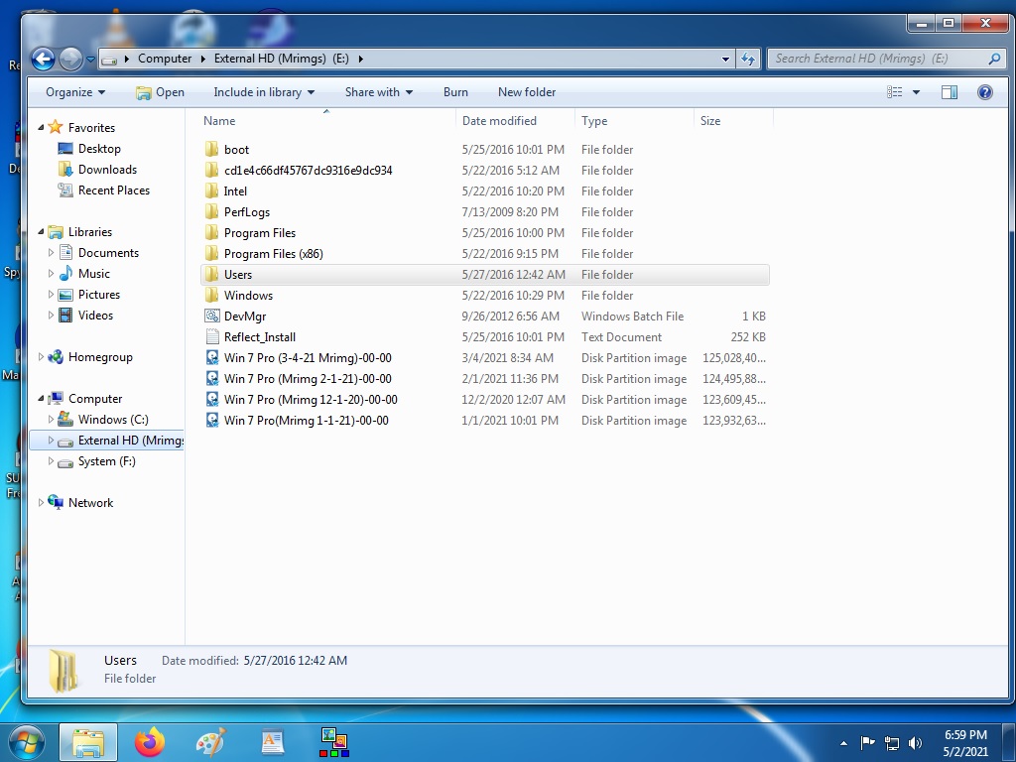Open the Share with menu
Image resolution: width=1016 pixels, height=762 pixels.
(378, 92)
